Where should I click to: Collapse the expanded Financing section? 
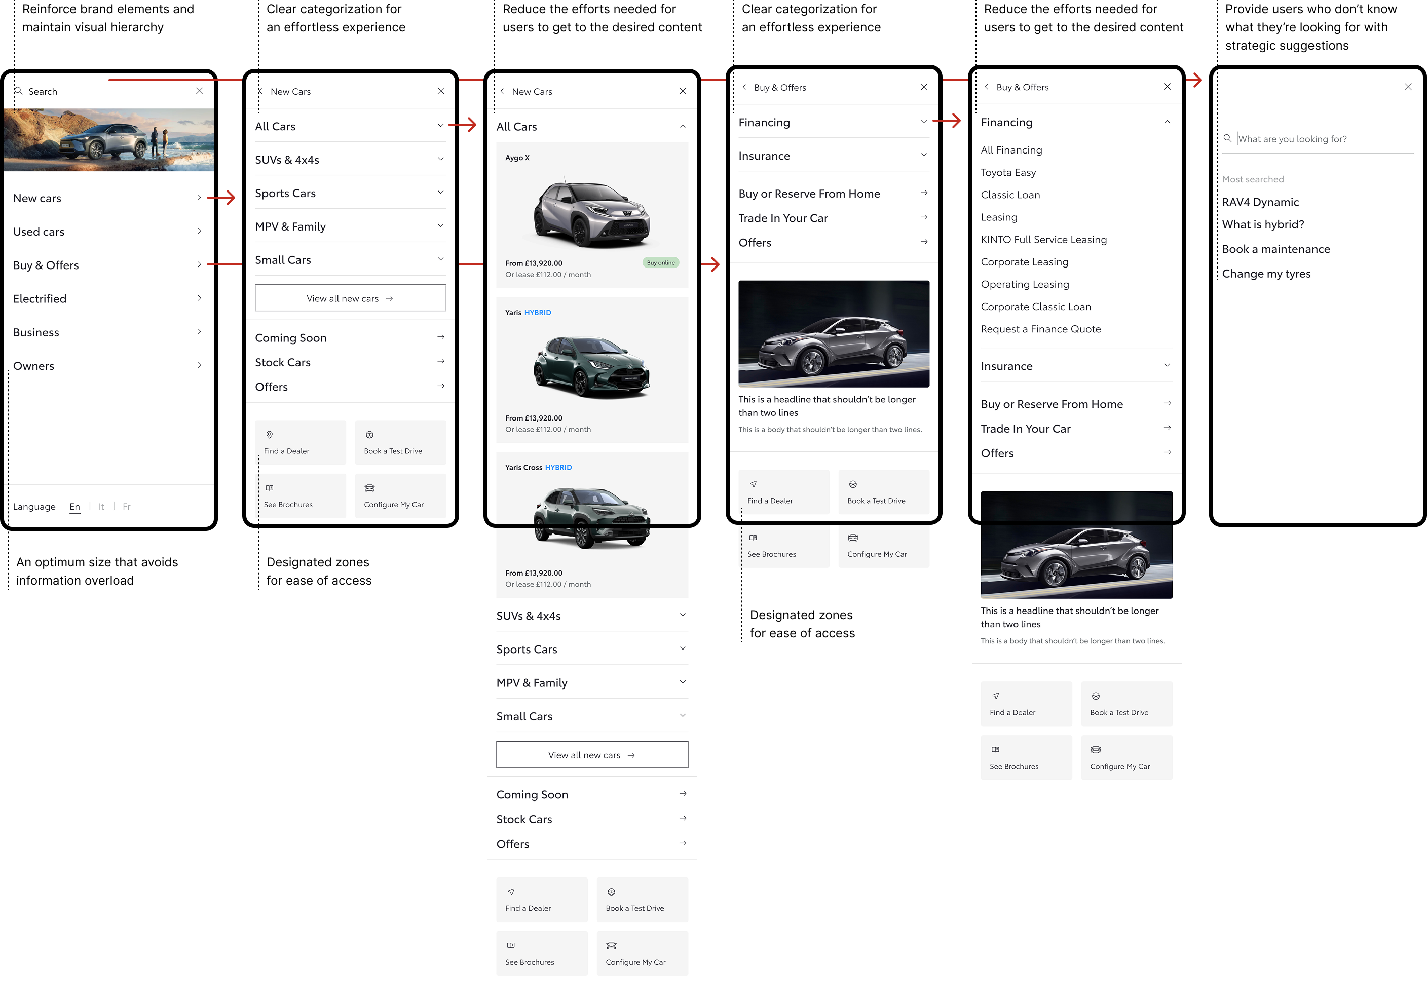point(1167,122)
